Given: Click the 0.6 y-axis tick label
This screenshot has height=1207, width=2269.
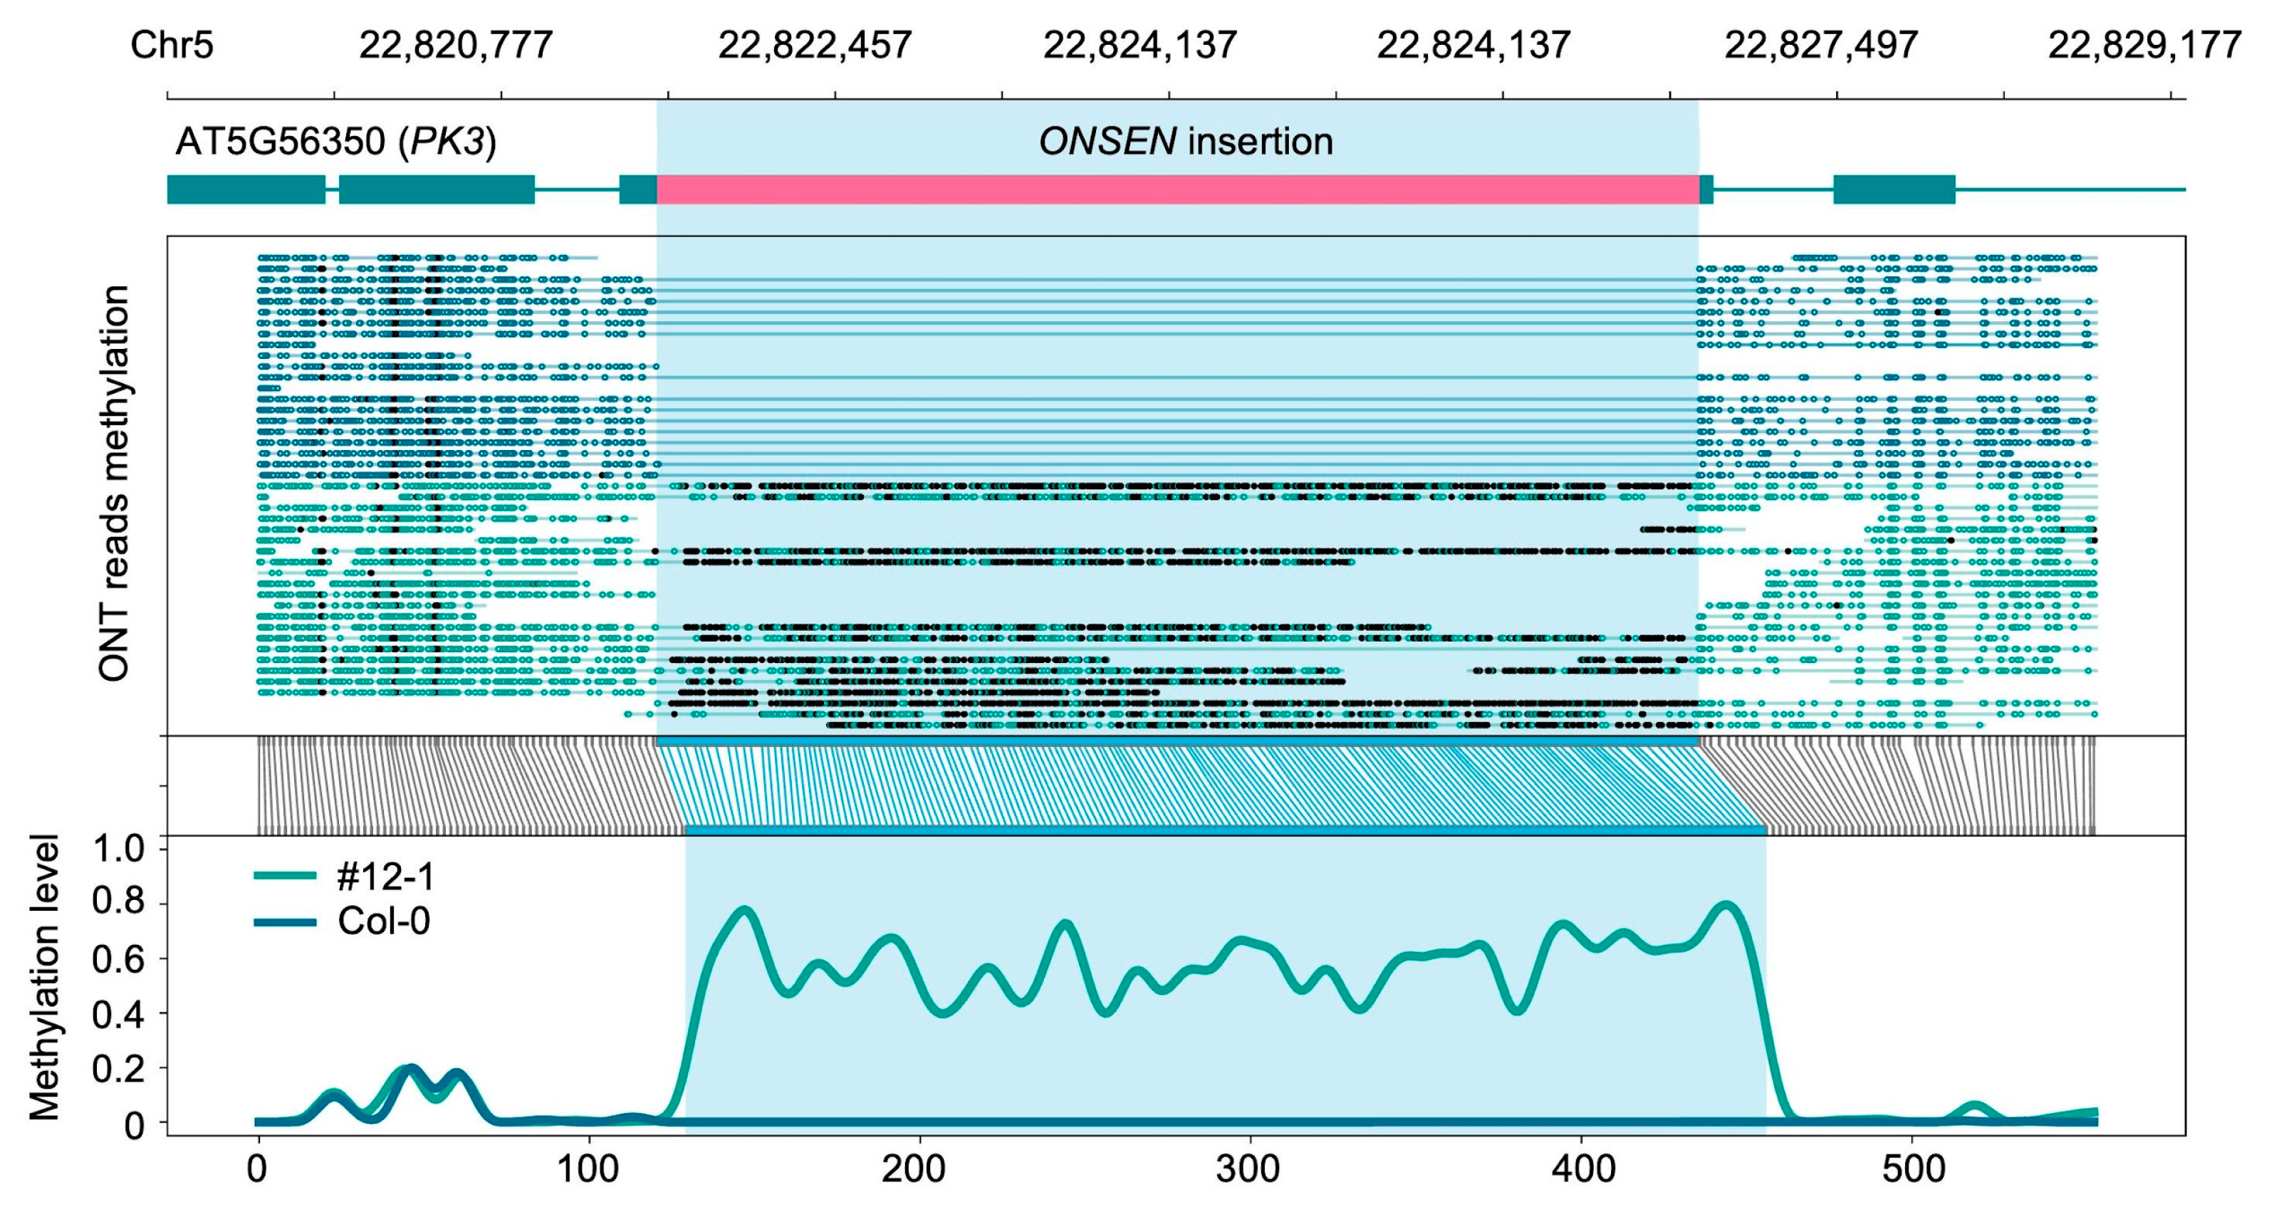Looking at the screenshot, I should 118,959.
